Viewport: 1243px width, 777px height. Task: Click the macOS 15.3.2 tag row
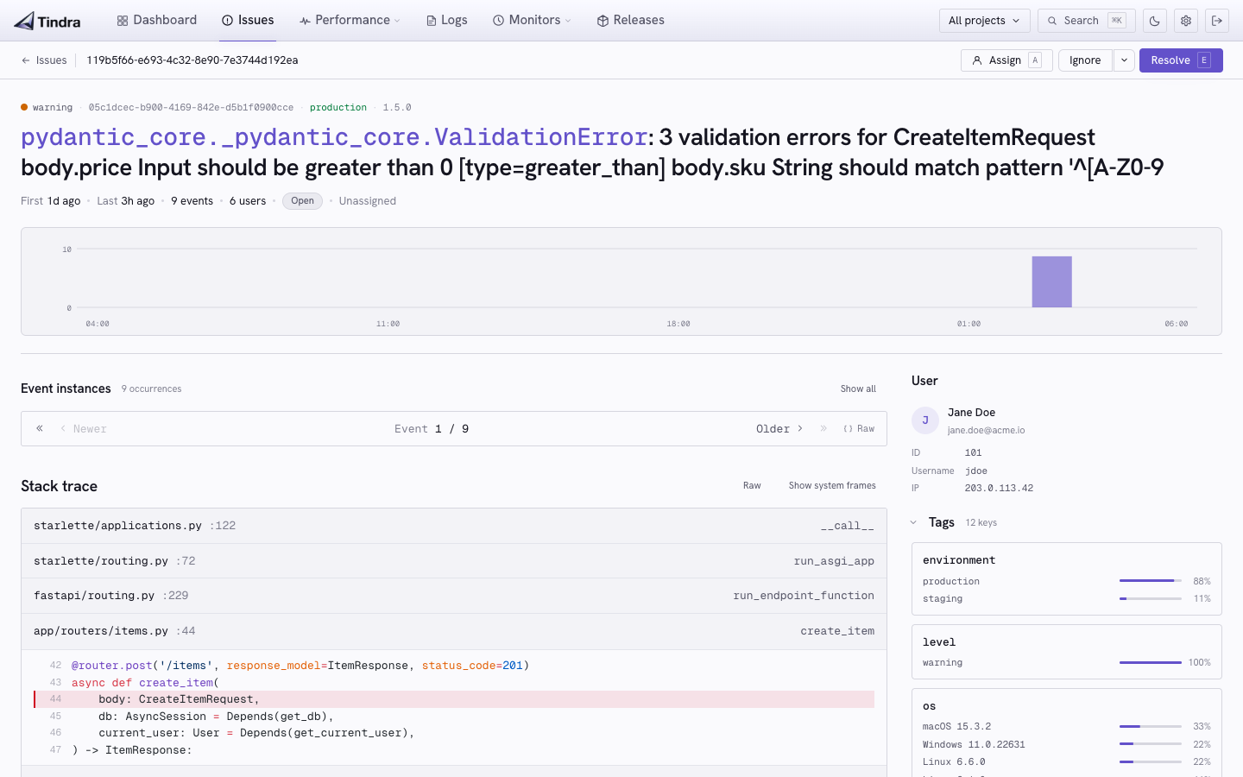tap(1066, 726)
